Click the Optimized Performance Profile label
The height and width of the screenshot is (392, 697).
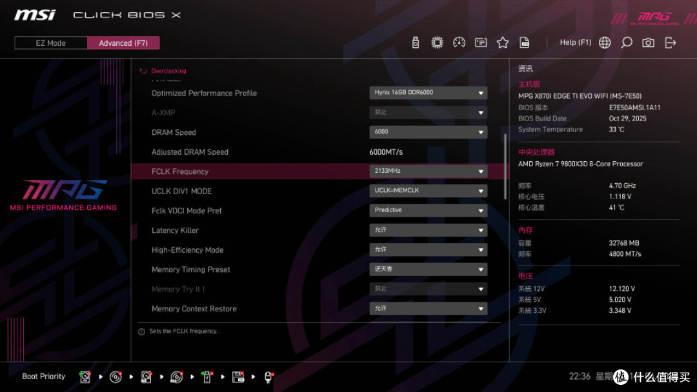(204, 93)
